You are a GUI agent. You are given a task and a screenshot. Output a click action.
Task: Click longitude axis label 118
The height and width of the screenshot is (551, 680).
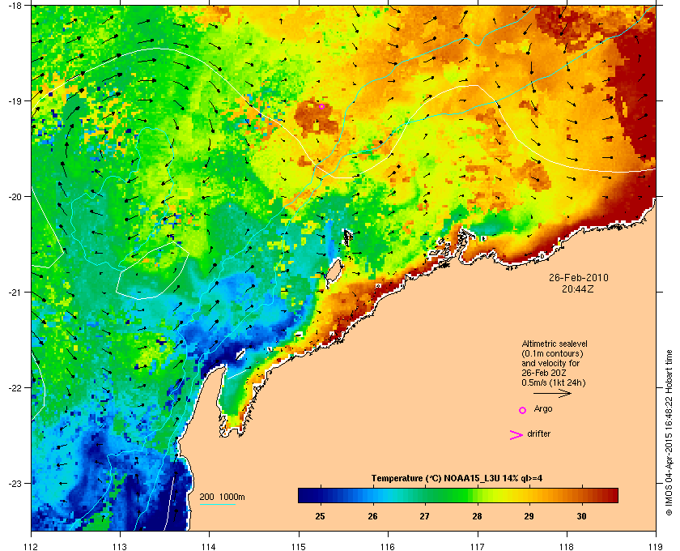[567, 546]
